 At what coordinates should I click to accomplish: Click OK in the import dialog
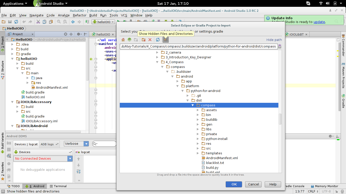click(x=234, y=184)
